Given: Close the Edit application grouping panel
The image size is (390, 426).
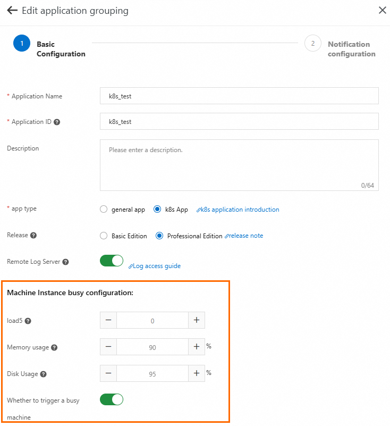Looking at the screenshot, I should 383,10.
